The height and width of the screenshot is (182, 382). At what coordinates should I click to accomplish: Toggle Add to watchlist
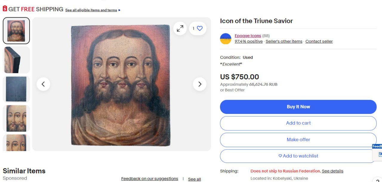point(298,156)
